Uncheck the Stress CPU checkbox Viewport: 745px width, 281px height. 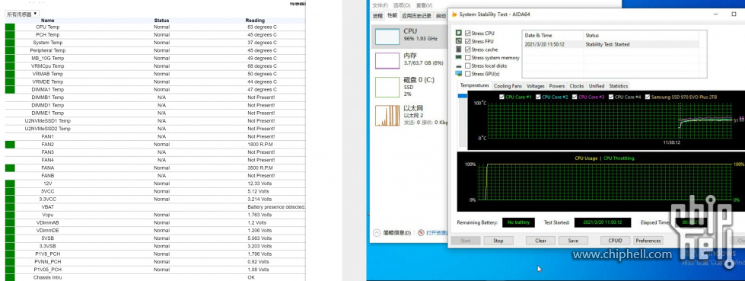[468, 34]
